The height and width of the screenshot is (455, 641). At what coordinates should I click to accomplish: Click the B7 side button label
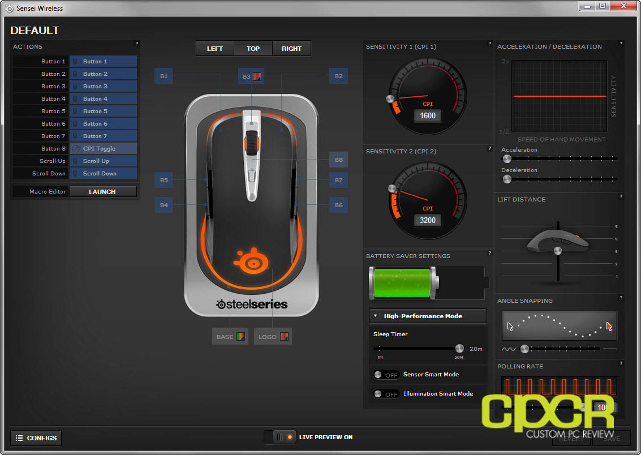click(x=338, y=180)
